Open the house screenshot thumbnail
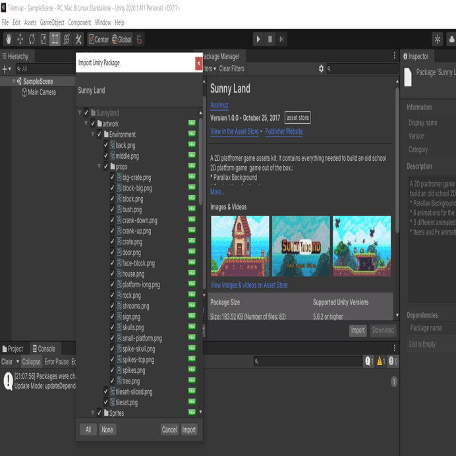Screen dimensions: 456x456 point(240,246)
